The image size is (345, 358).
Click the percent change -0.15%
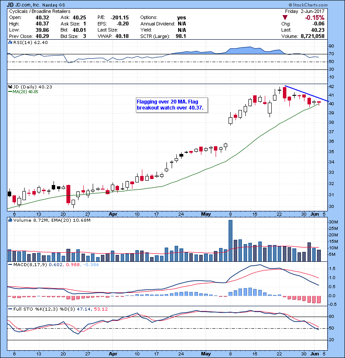315,18
